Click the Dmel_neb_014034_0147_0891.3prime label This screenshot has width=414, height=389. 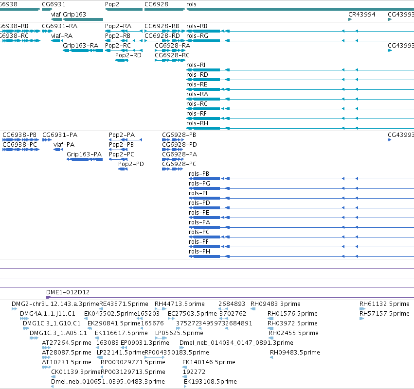pos(236,343)
